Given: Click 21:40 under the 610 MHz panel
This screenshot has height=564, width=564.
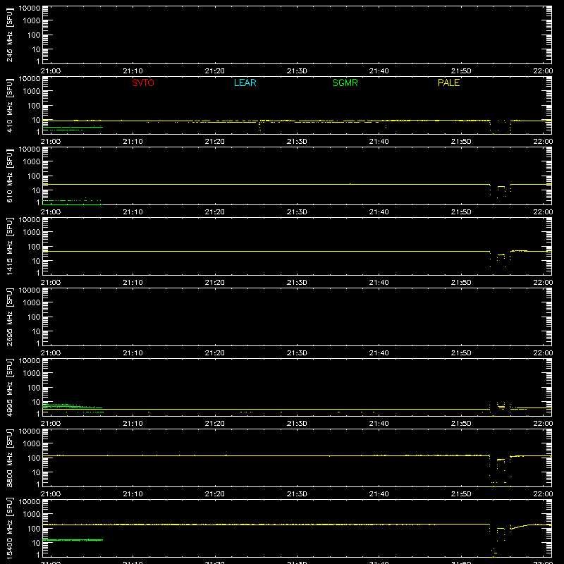Looking at the screenshot, I should tap(379, 212).
